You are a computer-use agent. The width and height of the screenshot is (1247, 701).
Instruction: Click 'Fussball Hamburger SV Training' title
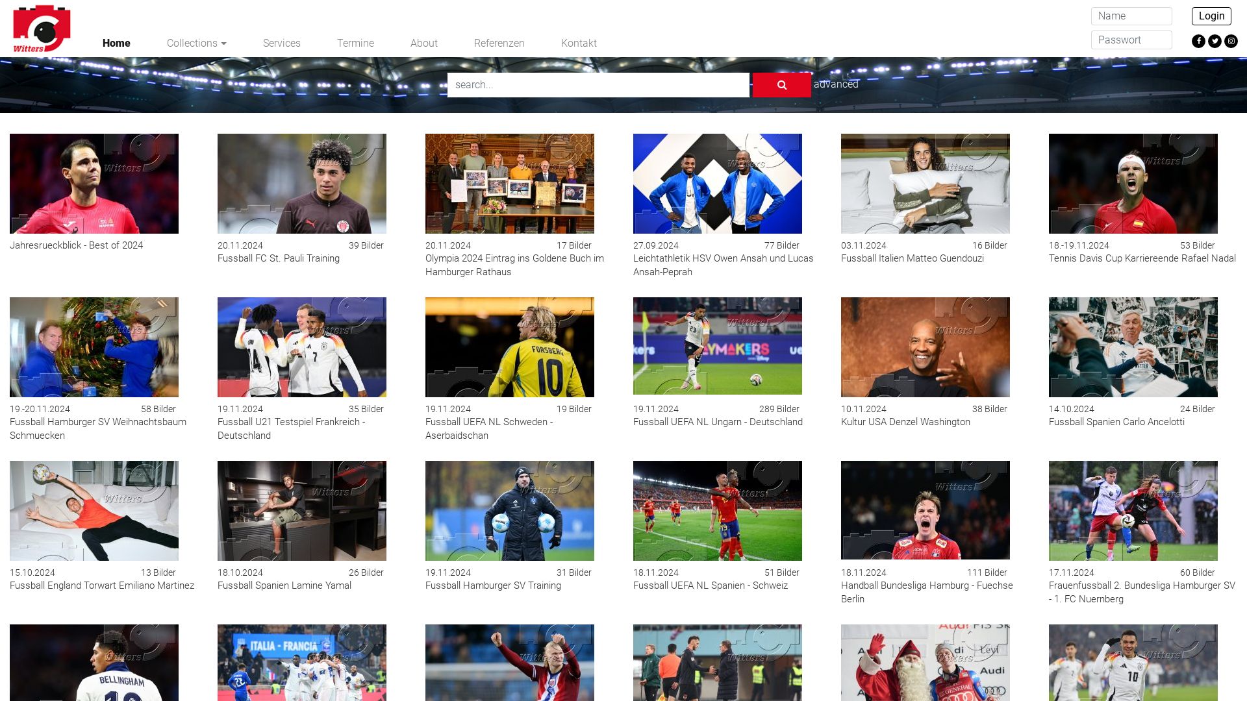[493, 585]
